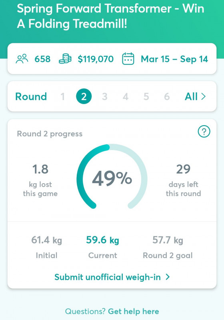The height and width of the screenshot is (320, 224).
Task: Switch to round 4
Action: [x=126, y=96]
